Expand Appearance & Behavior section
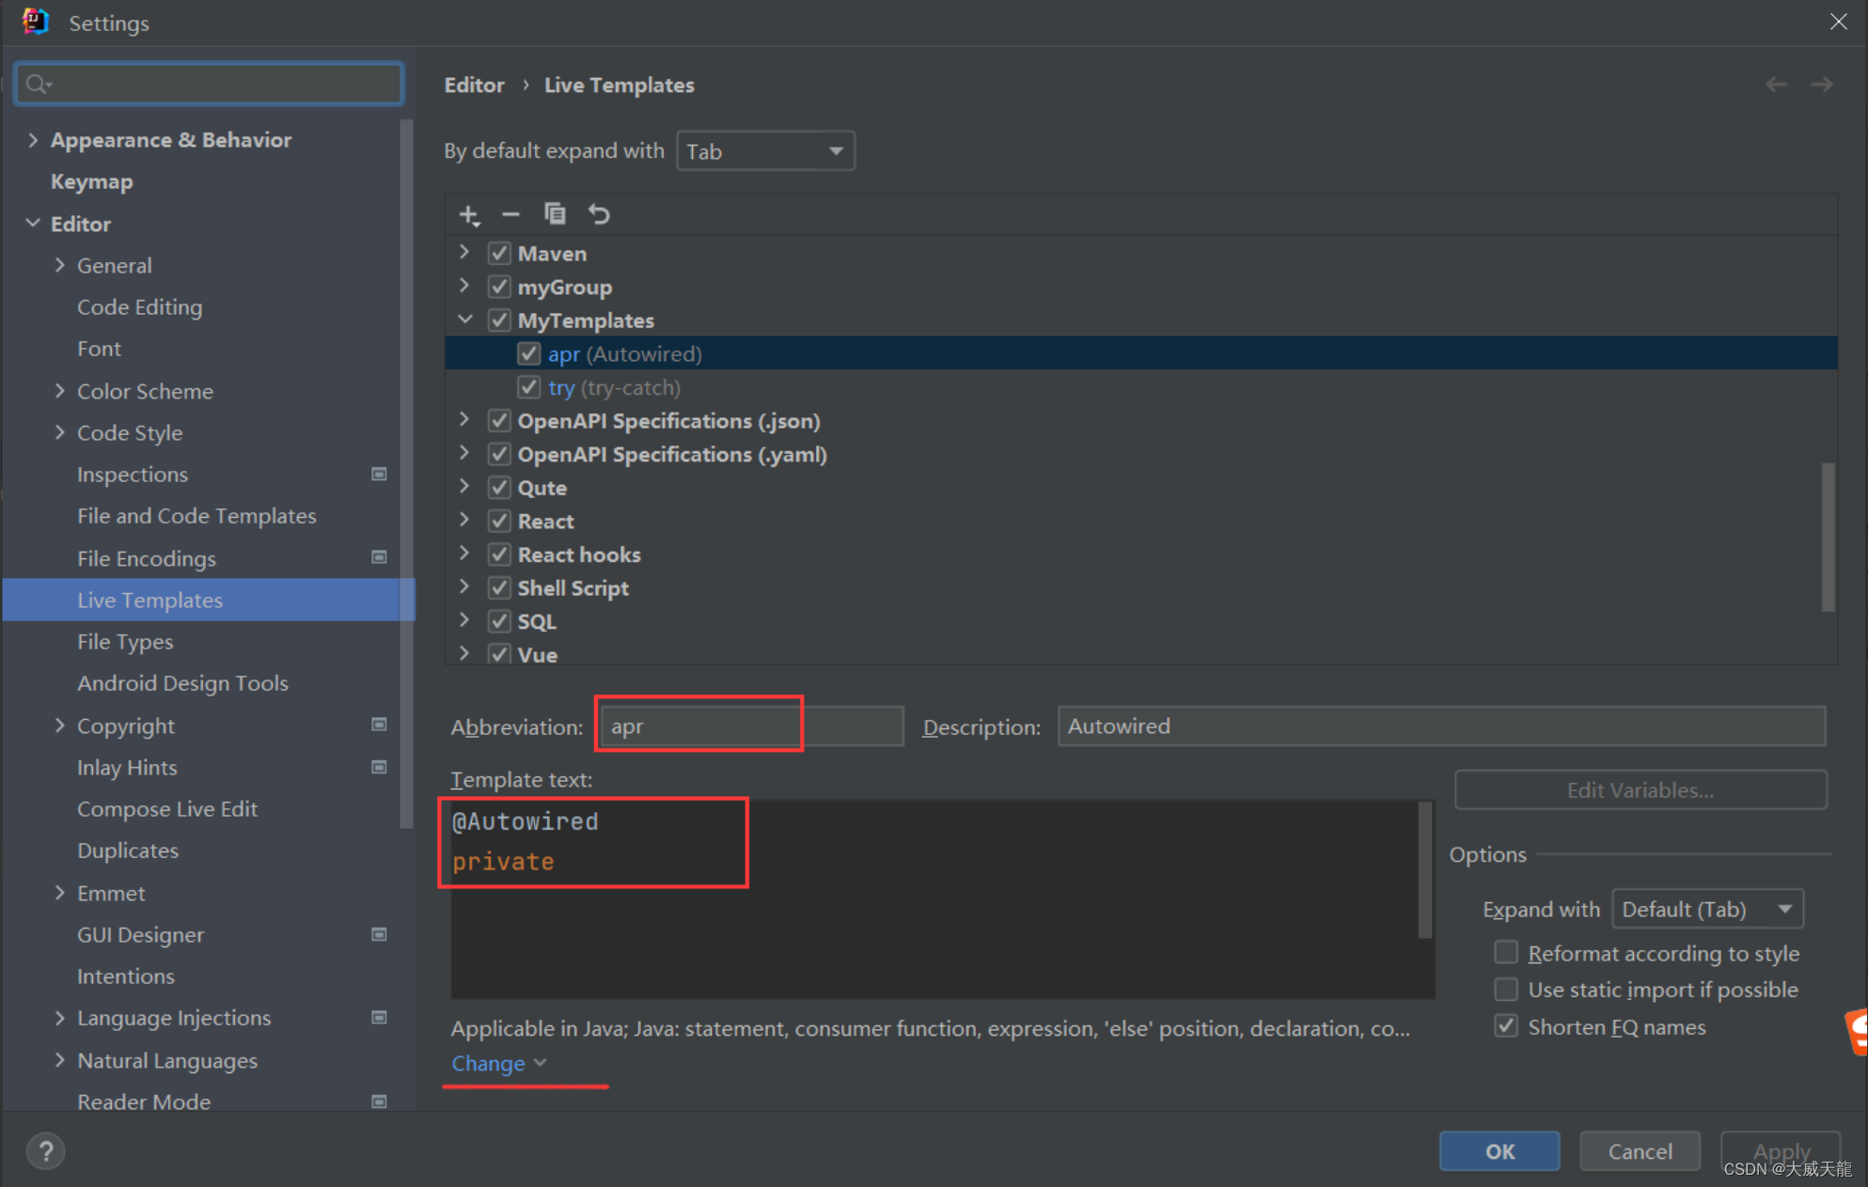This screenshot has height=1187, width=1868. tap(33, 140)
